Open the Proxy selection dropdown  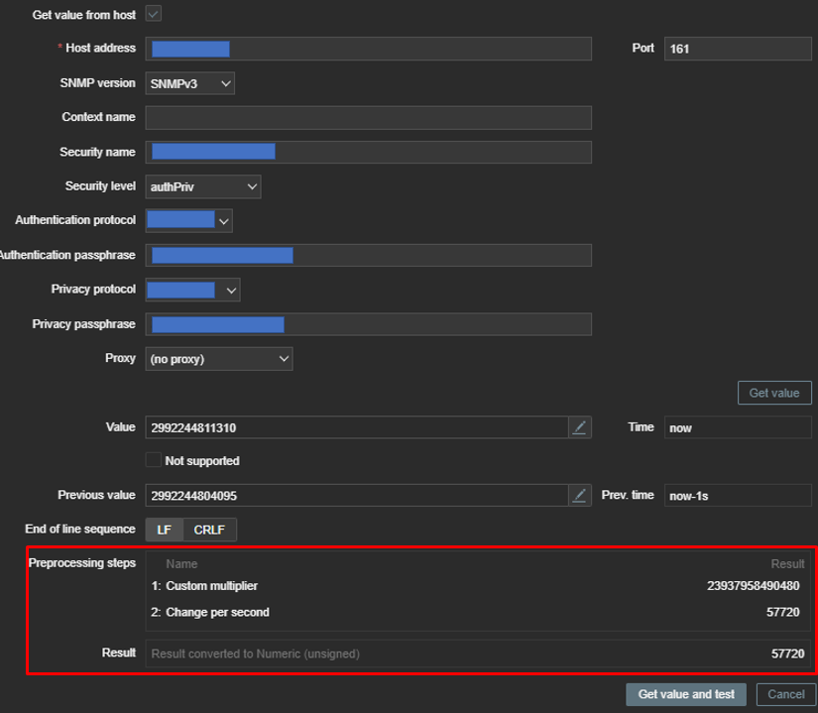pos(218,358)
